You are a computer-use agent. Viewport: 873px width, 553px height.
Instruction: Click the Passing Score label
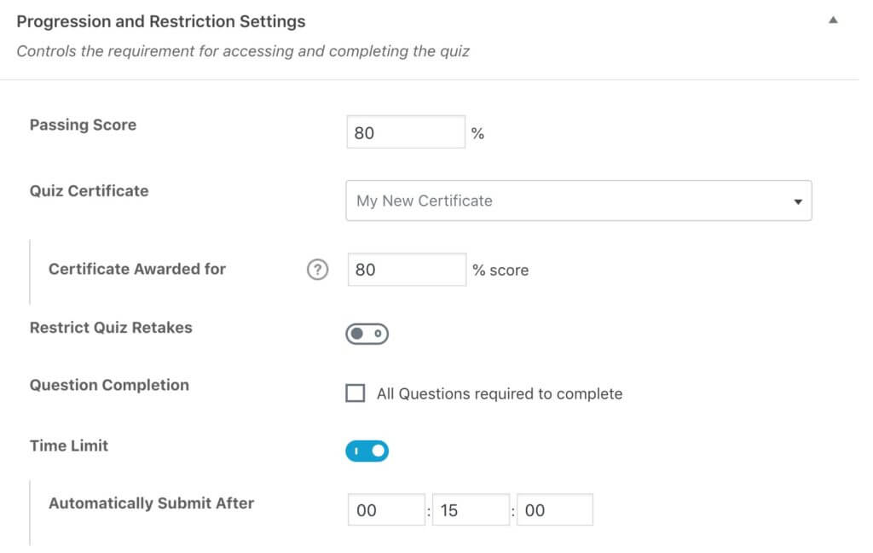tap(83, 125)
